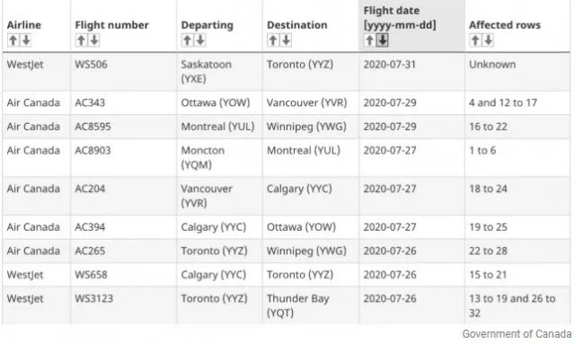This screenshot has width=575, height=344.
Task: Select the WS506 flight number cell
Action: point(124,72)
